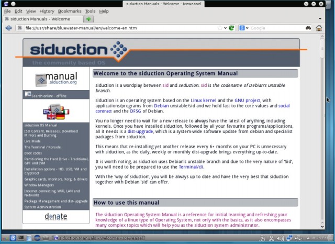Viewport: 335px width, 244px height.
Task: Open The Terminal / Konsole sidebar item
Action: click(42, 147)
